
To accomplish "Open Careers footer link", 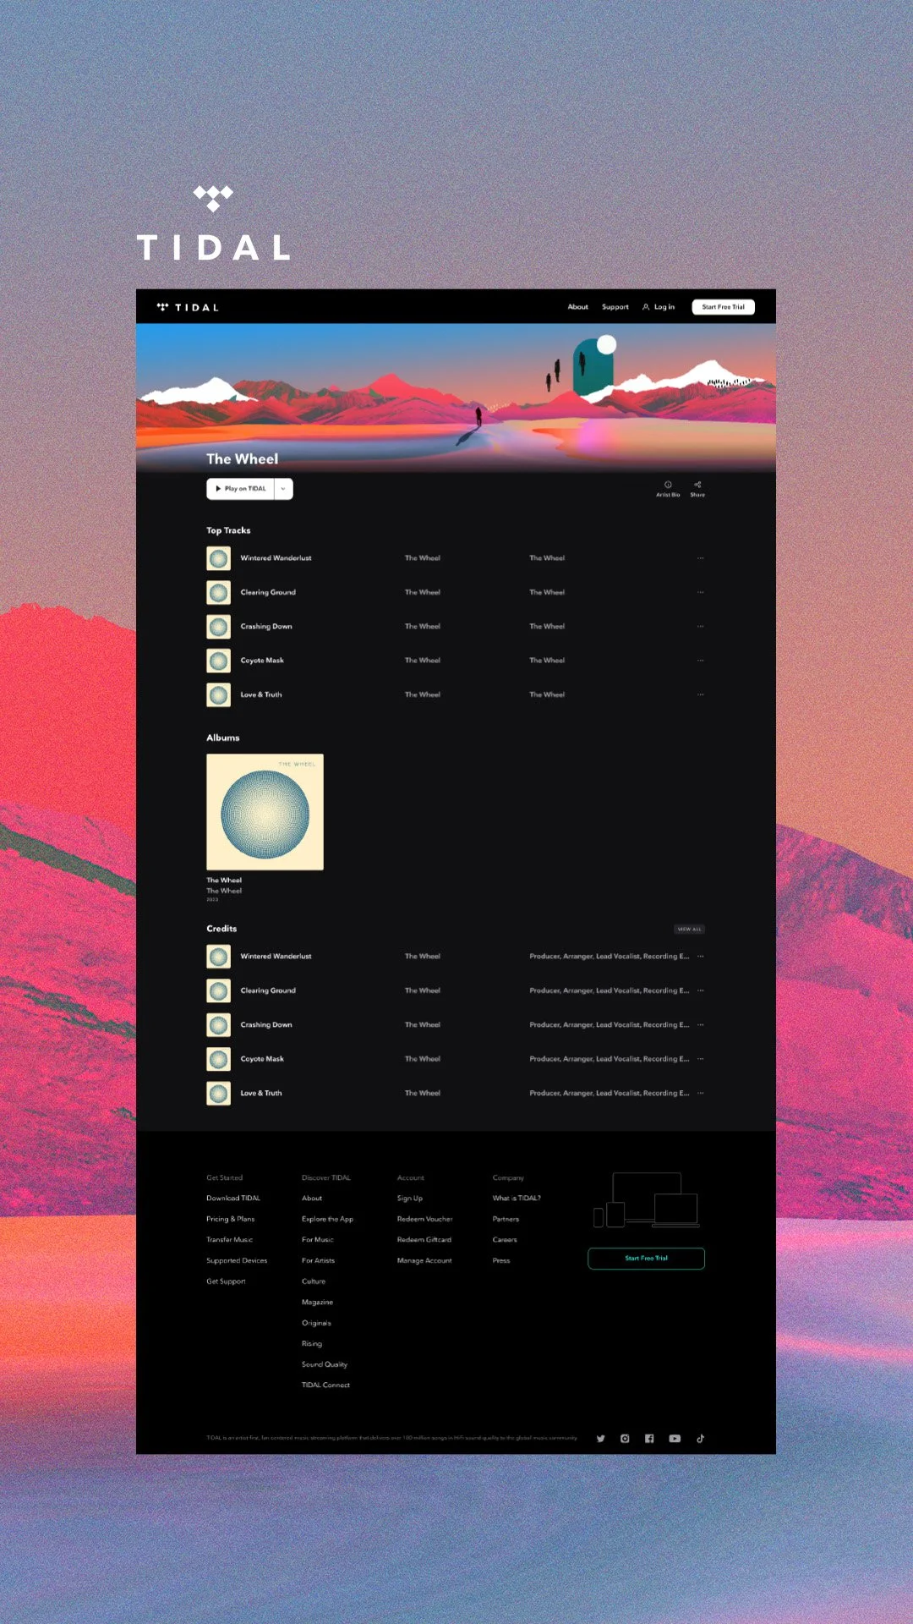I will point(506,1240).
